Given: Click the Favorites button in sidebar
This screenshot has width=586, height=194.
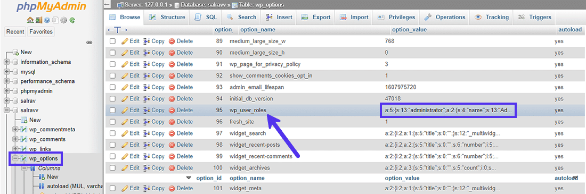Looking at the screenshot, I should [40, 32].
